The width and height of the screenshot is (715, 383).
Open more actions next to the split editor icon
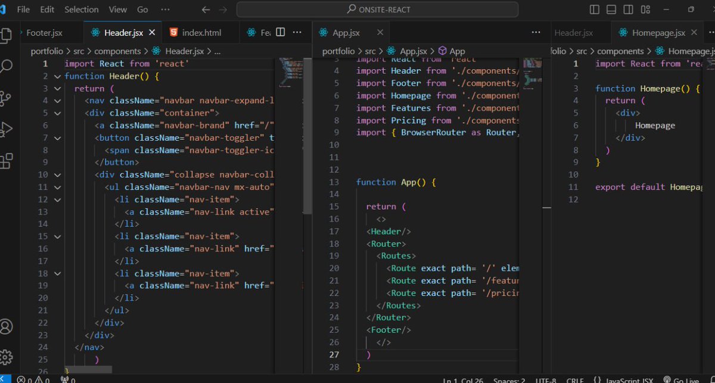coord(297,32)
